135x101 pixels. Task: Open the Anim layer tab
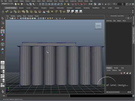point(123,68)
